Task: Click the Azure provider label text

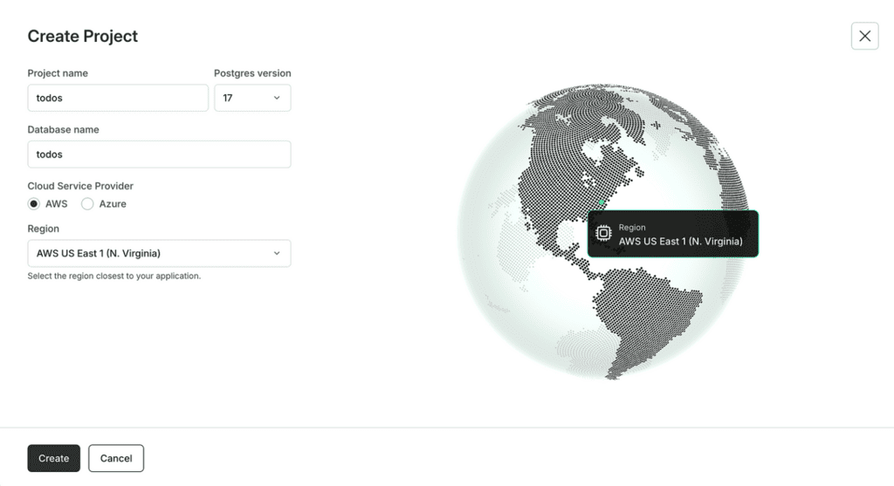Action: pyautogui.click(x=113, y=203)
